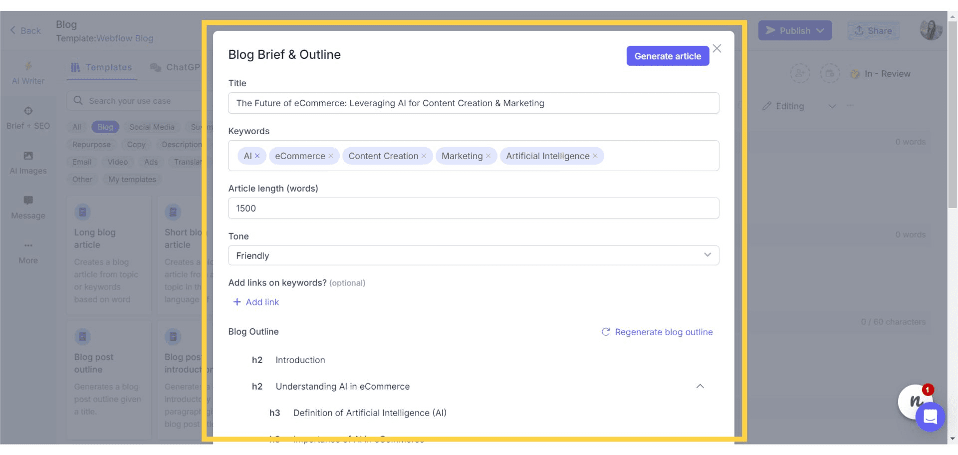Remove the Marketing keyword chip
This screenshot has height=455, width=958.
pyautogui.click(x=488, y=156)
